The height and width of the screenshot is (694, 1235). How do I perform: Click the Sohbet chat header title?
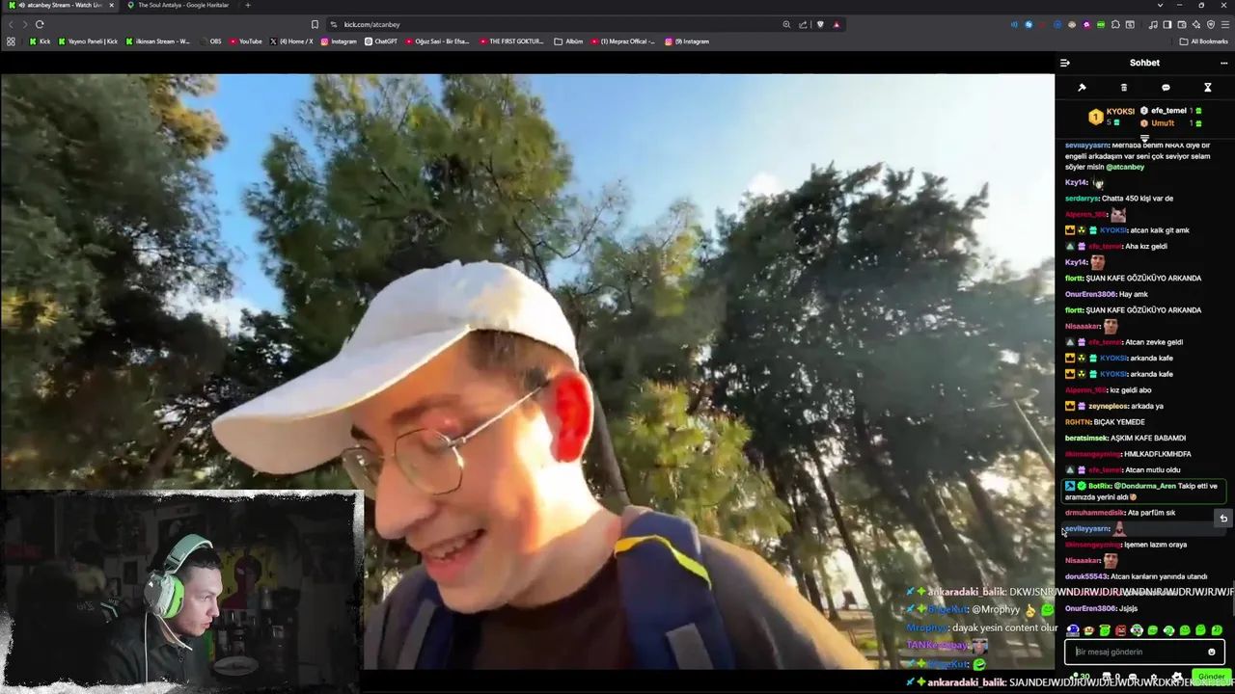click(x=1144, y=63)
